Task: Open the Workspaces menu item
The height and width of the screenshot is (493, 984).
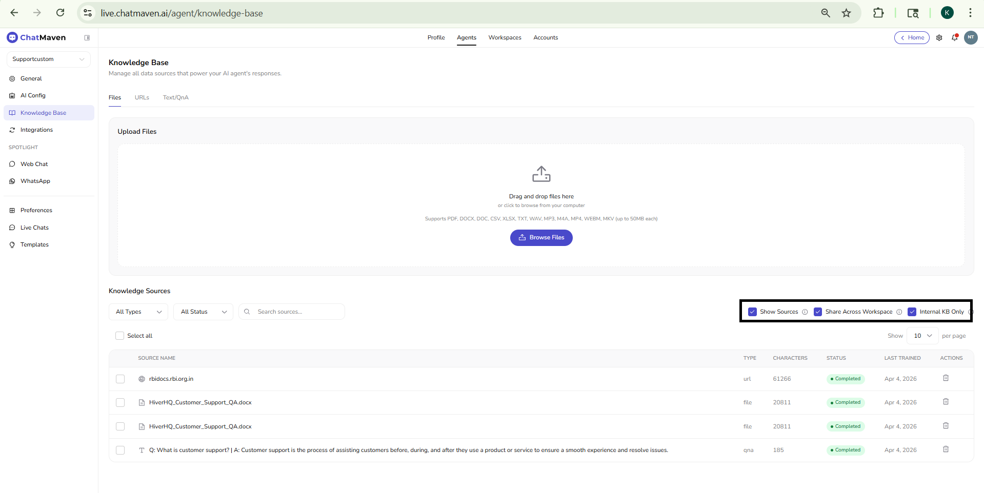Action: point(505,37)
